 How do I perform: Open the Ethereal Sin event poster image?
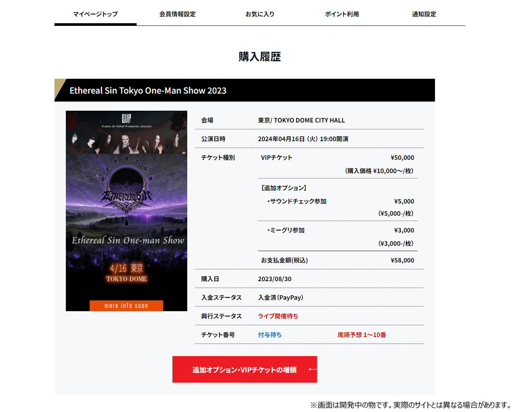point(126,211)
